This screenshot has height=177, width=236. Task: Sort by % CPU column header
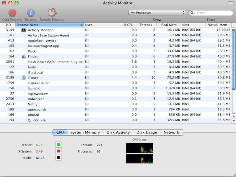pos(130,25)
